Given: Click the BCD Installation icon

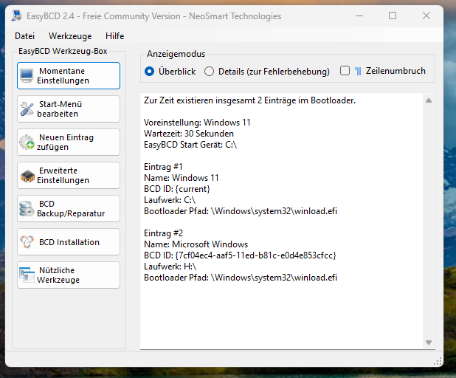Looking at the screenshot, I should point(27,242).
